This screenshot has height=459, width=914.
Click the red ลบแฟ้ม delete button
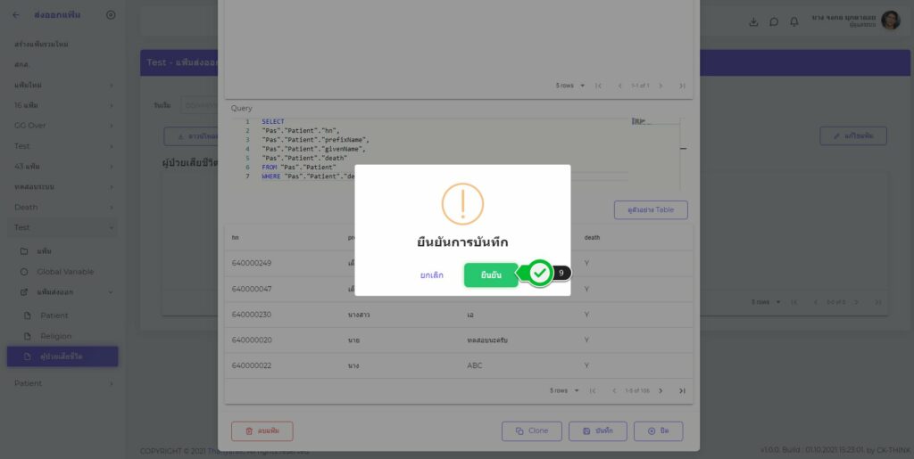pyautogui.click(x=262, y=431)
